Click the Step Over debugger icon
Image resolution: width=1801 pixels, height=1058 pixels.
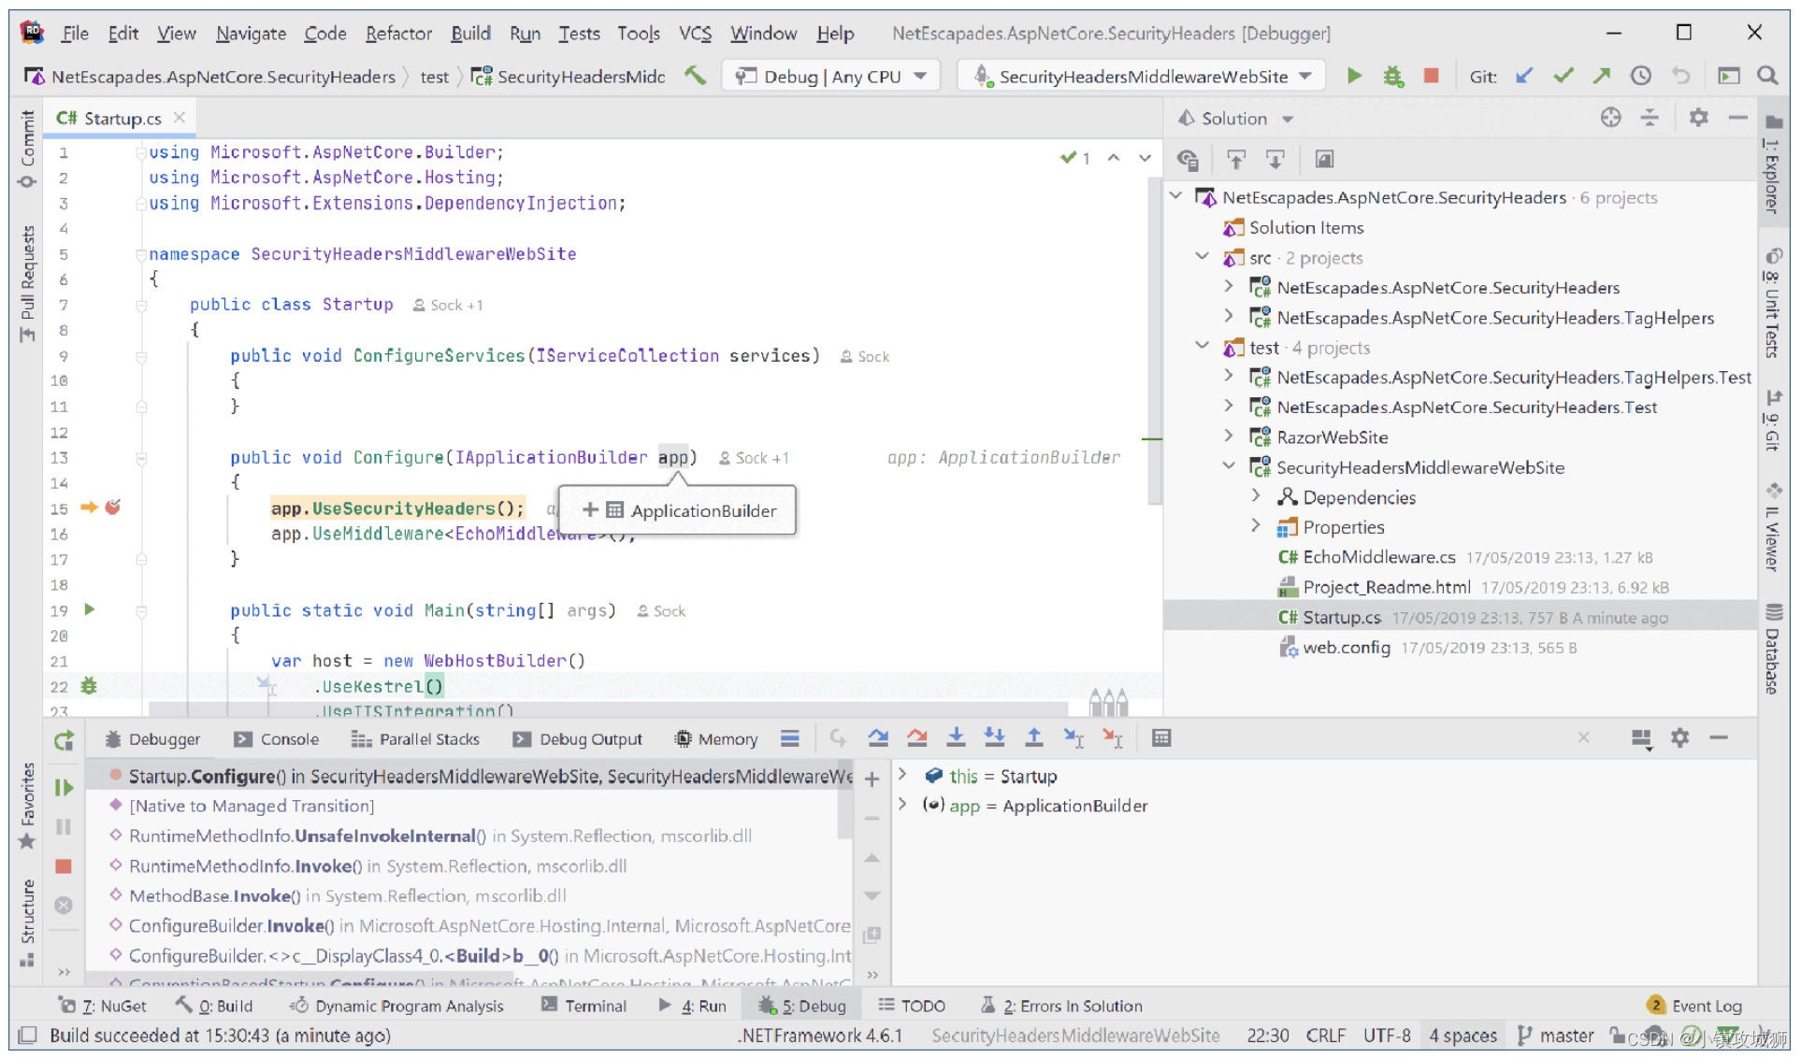pyautogui.click(x=878, y=738)
